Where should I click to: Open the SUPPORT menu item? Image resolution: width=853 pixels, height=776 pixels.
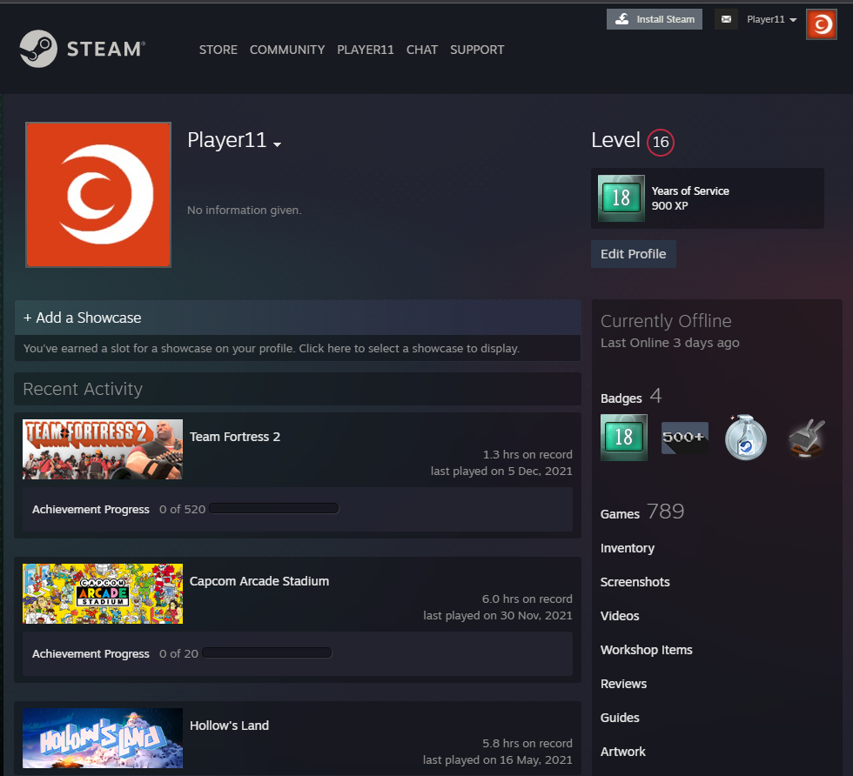(x=477, y=50)
